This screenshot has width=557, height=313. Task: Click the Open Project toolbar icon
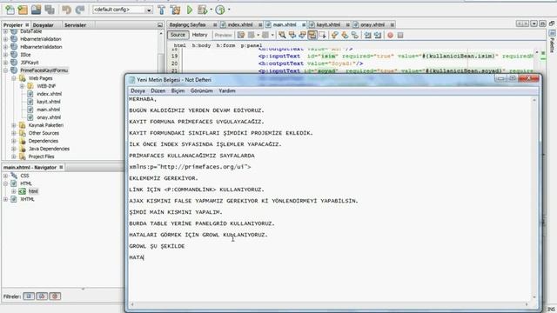click(36, 10)
